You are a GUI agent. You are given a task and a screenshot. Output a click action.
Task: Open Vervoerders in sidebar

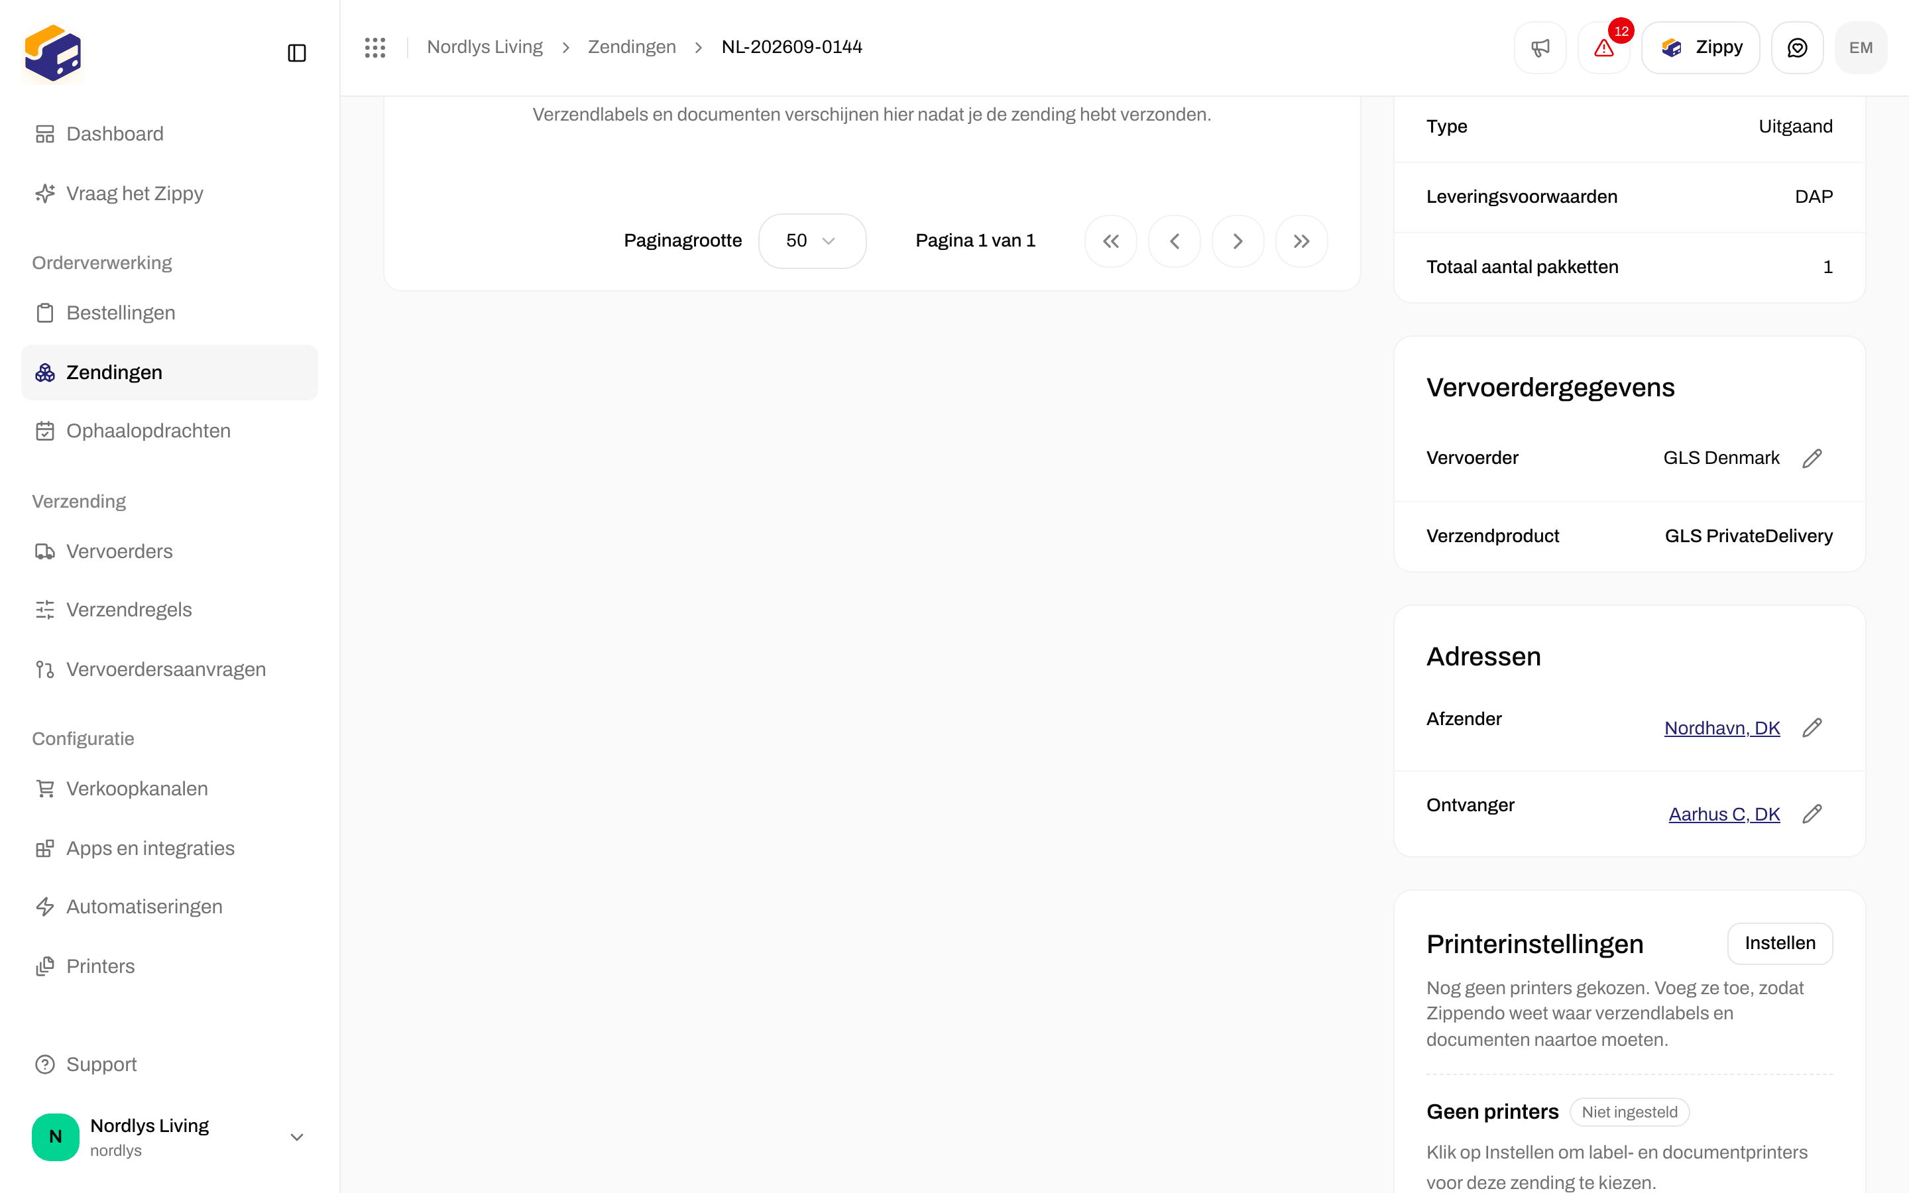tap(170, 551)
